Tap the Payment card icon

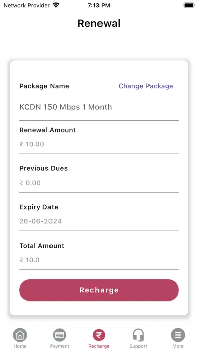click(60, 335)
